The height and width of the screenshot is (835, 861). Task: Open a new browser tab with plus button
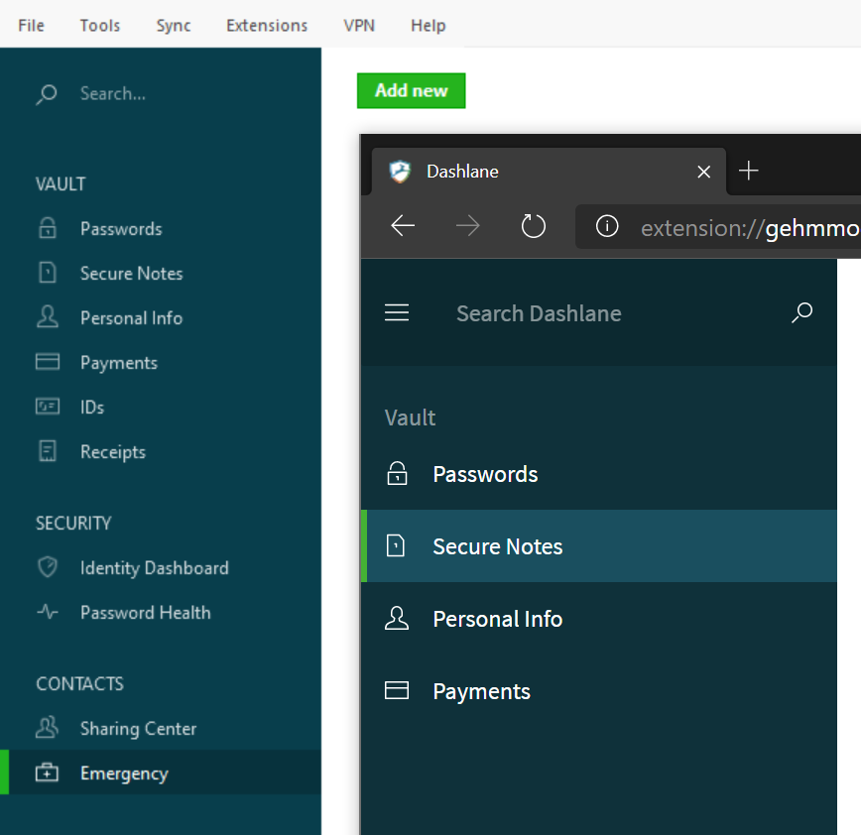click(749, 172)
